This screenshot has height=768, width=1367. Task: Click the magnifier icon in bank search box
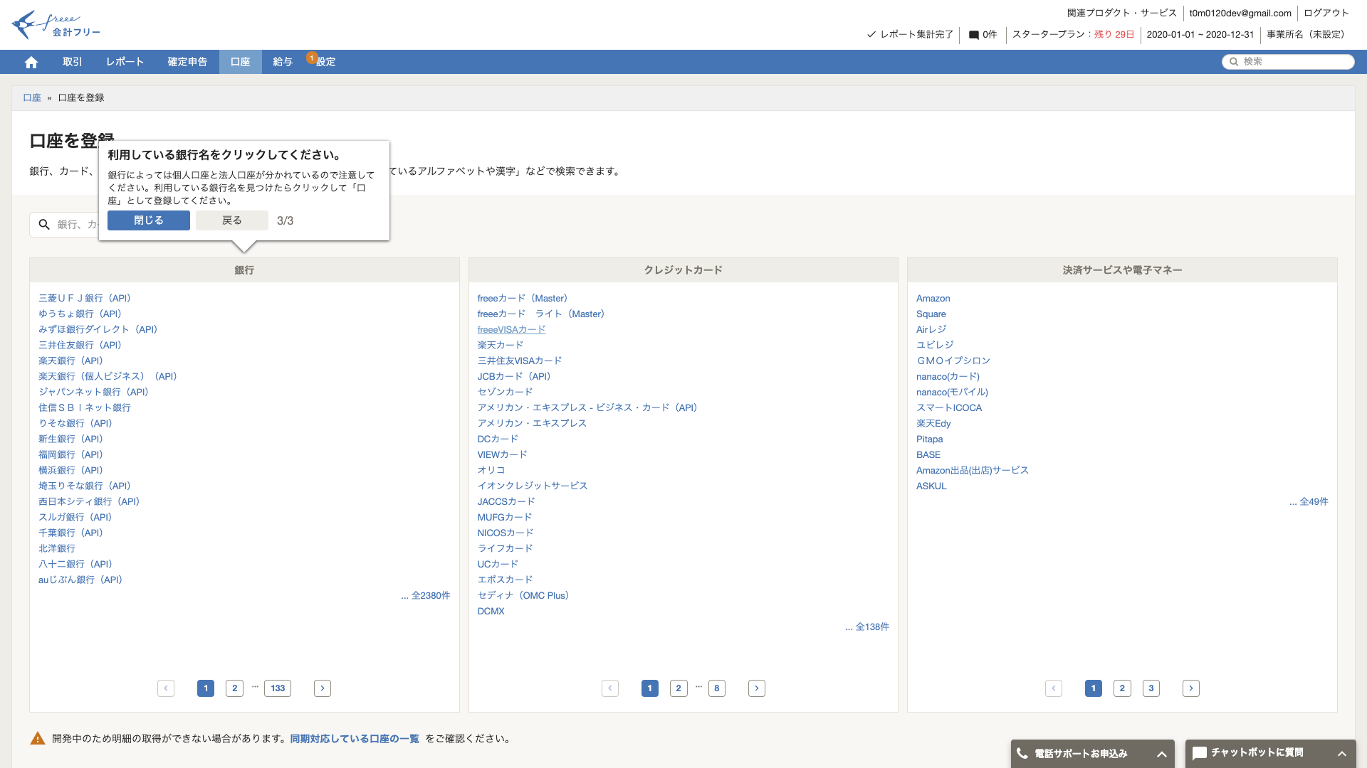(44, 225)
